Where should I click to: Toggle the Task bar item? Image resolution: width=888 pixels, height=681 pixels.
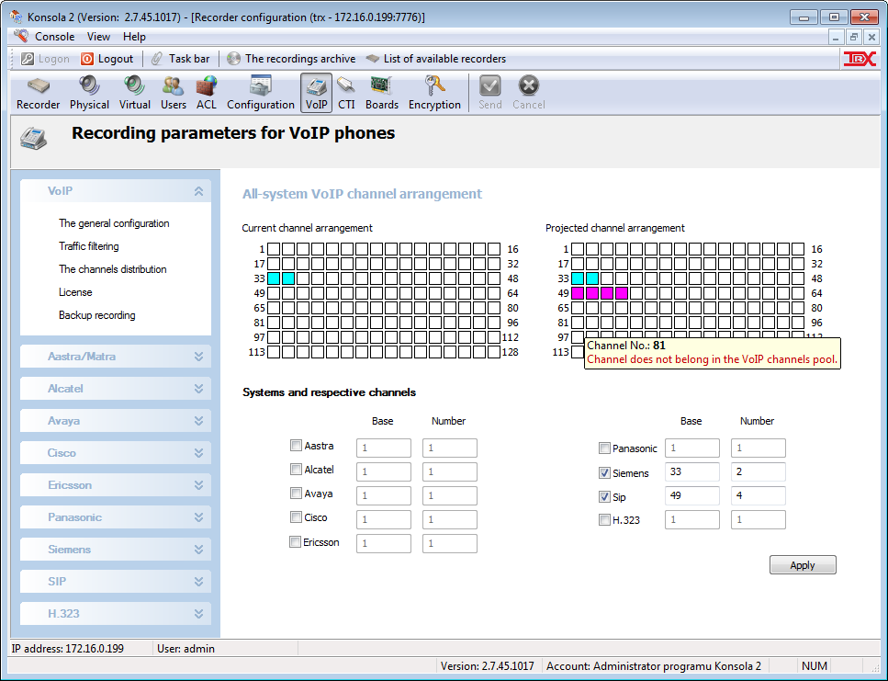pos(181,58)
